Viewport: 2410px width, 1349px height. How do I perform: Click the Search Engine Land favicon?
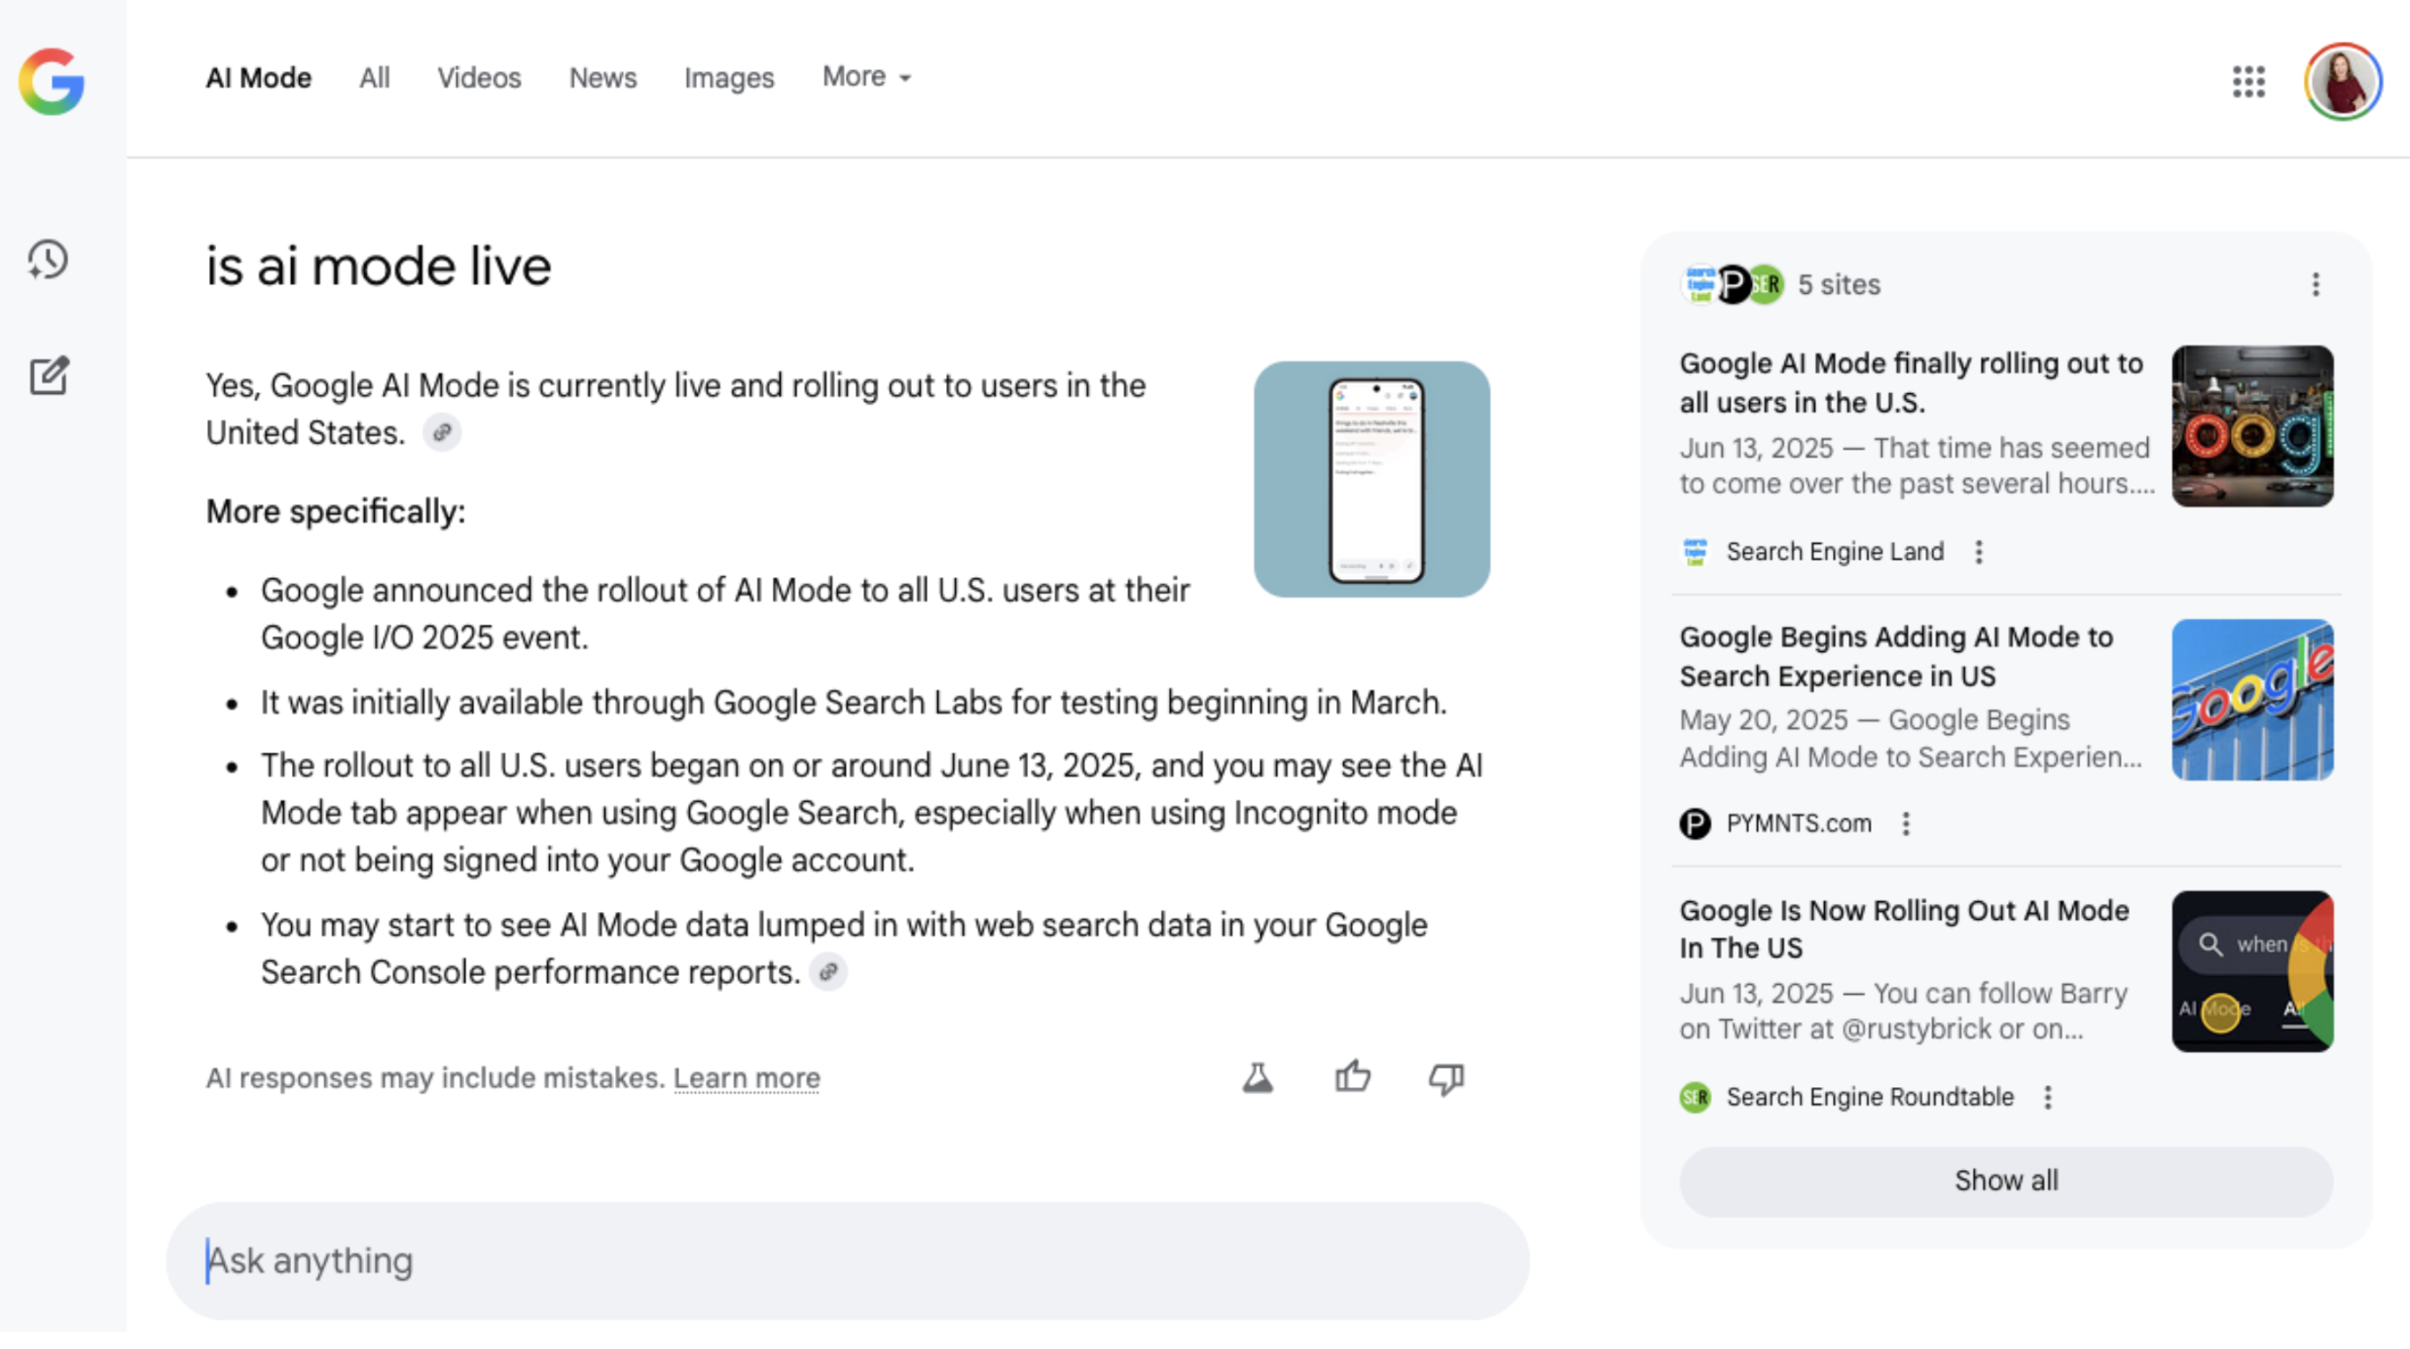[x=1696, y=552]
